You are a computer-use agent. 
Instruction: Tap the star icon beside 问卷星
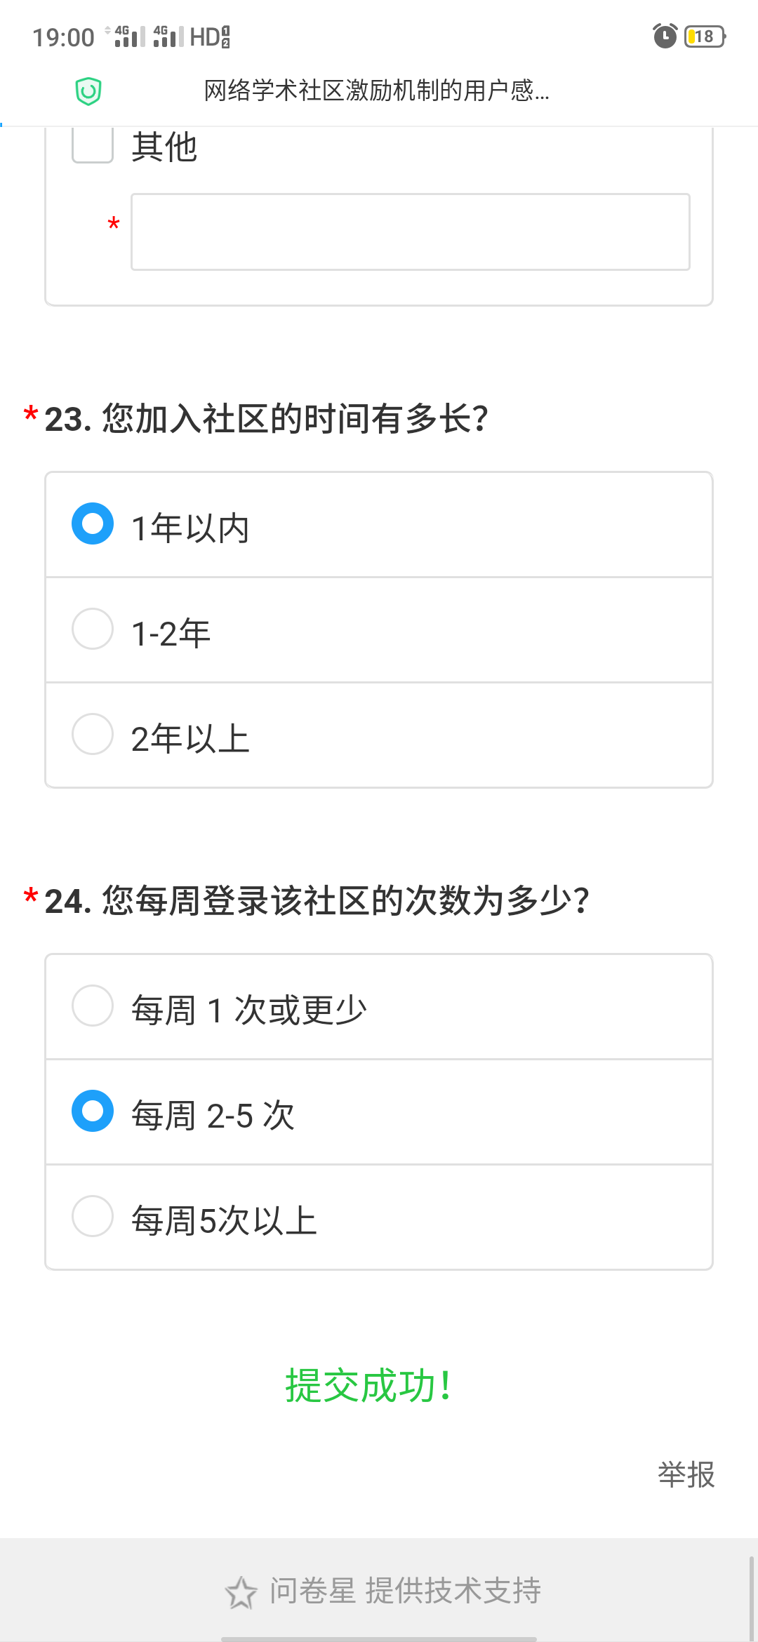click(241, 1592)
